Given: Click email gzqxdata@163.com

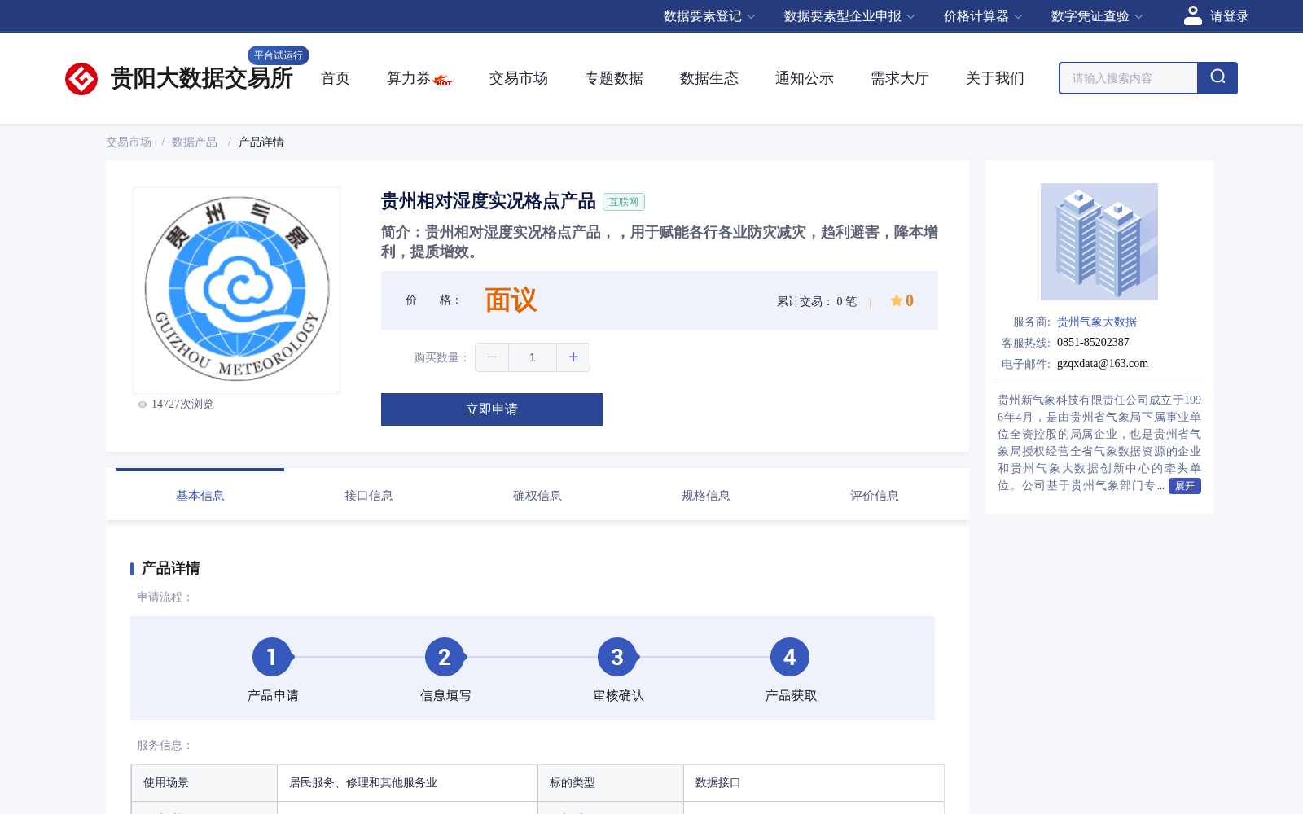Looking at the screenshot, I should [1103, 364].
